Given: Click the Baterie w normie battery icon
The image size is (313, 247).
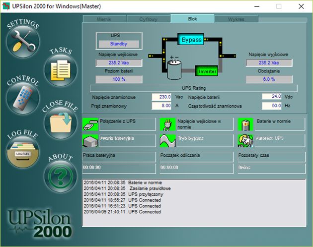Looking at the screenshot, I should (245, 124).
